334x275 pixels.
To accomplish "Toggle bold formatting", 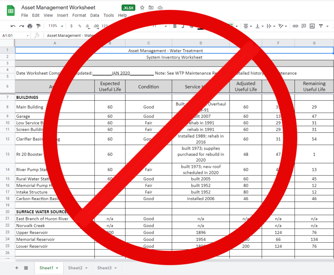I will click(175, 26).
